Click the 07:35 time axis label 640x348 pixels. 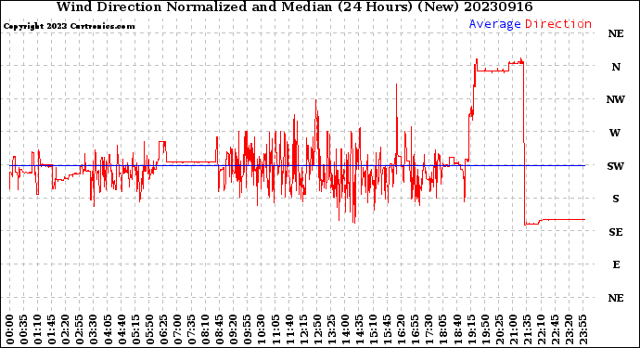pos(191,329)
